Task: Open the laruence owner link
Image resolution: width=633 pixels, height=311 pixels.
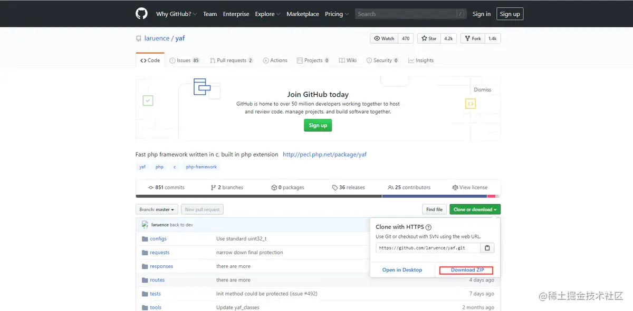Action: (157, 38)
